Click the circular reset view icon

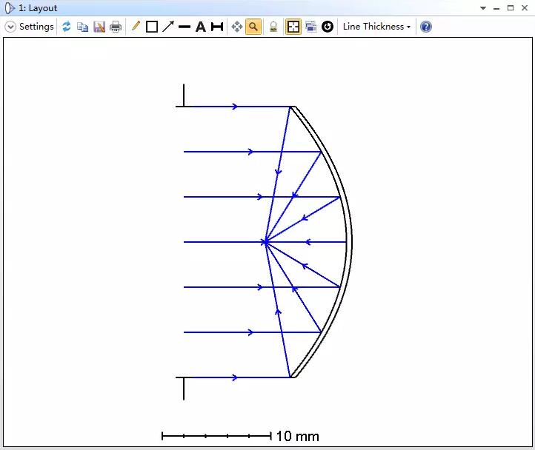328,27
